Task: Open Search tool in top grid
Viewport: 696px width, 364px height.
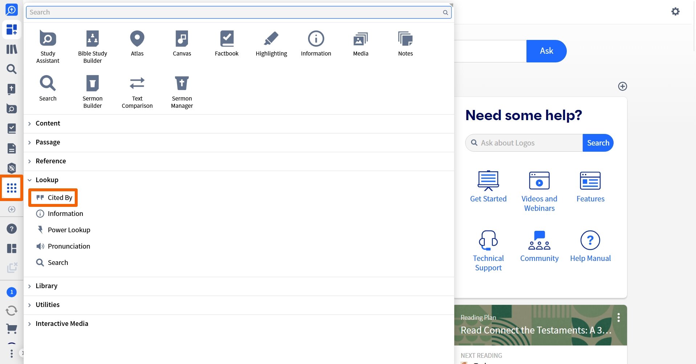Action: (x=48, y=88)
